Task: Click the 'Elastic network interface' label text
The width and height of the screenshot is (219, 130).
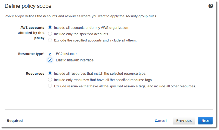Action: pyautogui.click(x=74, y=60)
